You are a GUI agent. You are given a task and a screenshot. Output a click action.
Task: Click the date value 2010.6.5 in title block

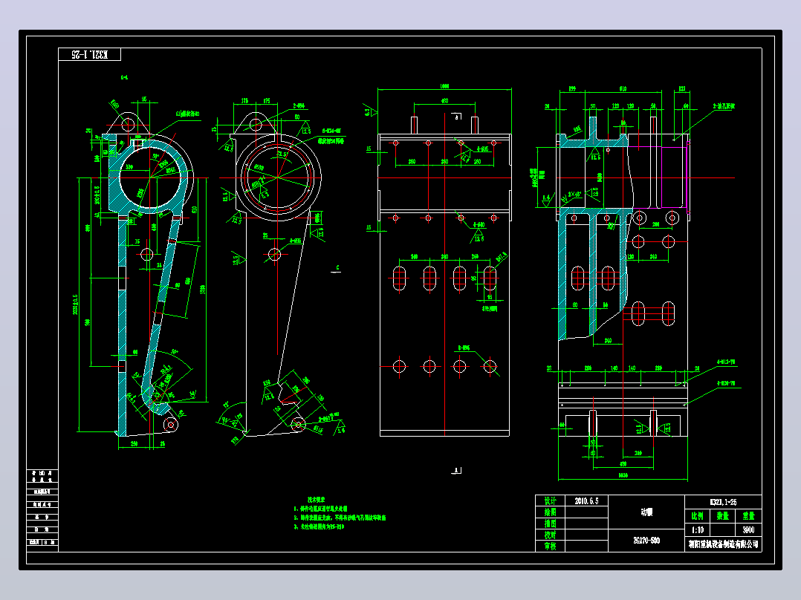click(586, 501)
